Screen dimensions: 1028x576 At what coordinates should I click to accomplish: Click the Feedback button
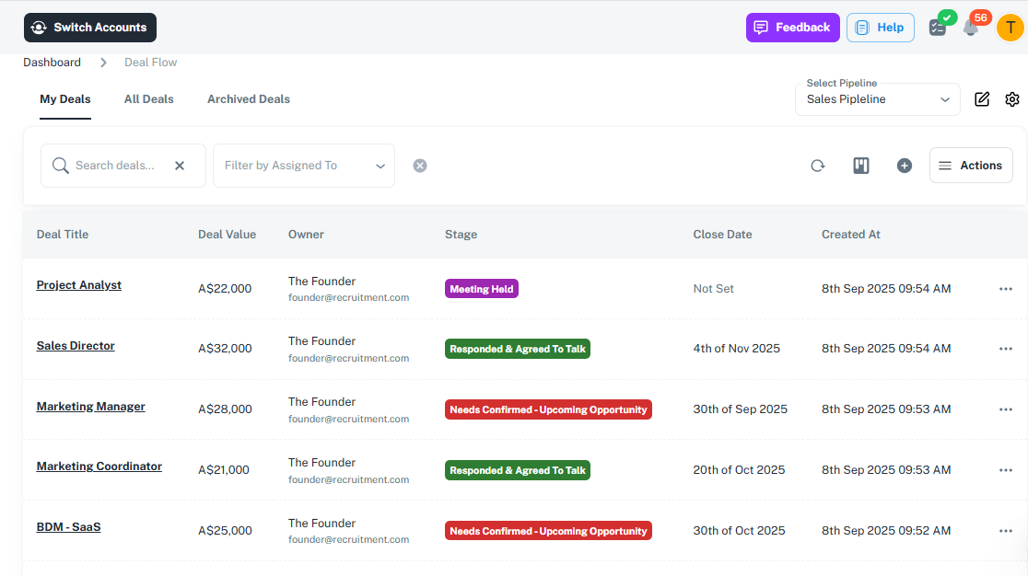click(x=792, y=28)
